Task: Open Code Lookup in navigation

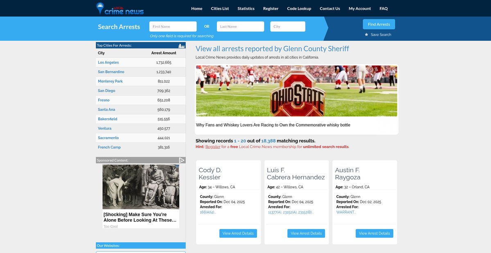Action: coord(299,9)
